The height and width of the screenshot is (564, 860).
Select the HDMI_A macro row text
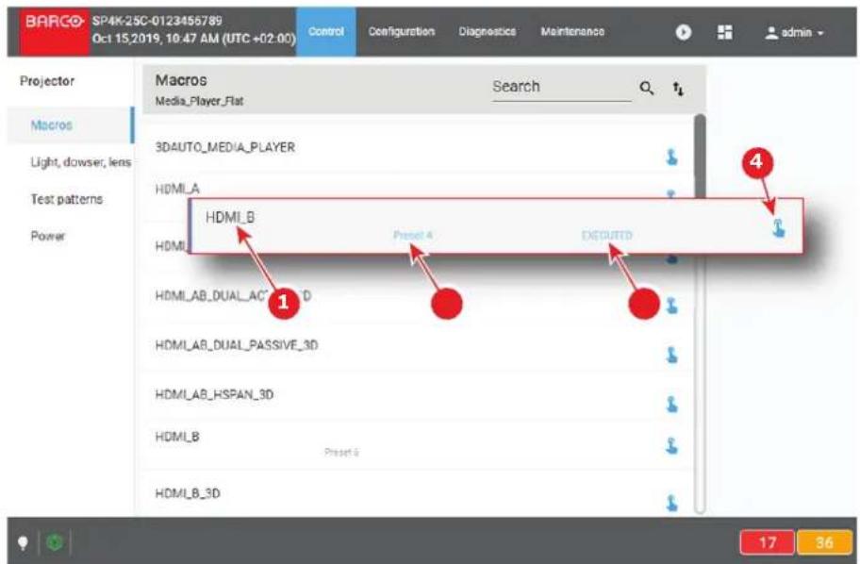point(177,189)
